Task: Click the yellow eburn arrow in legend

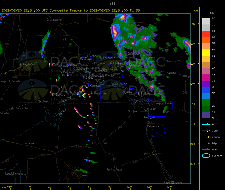Action: [x=206, y=137]
